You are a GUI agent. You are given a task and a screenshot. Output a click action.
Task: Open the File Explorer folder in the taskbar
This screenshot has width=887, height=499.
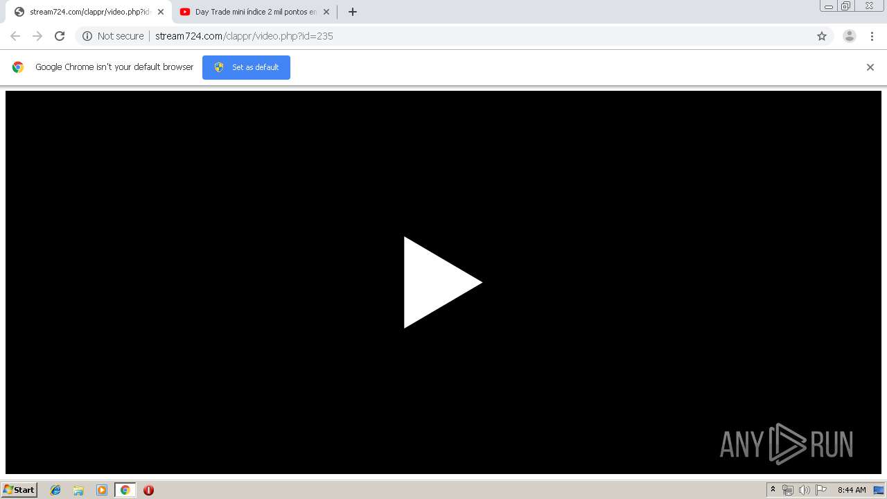click(78, 490)
